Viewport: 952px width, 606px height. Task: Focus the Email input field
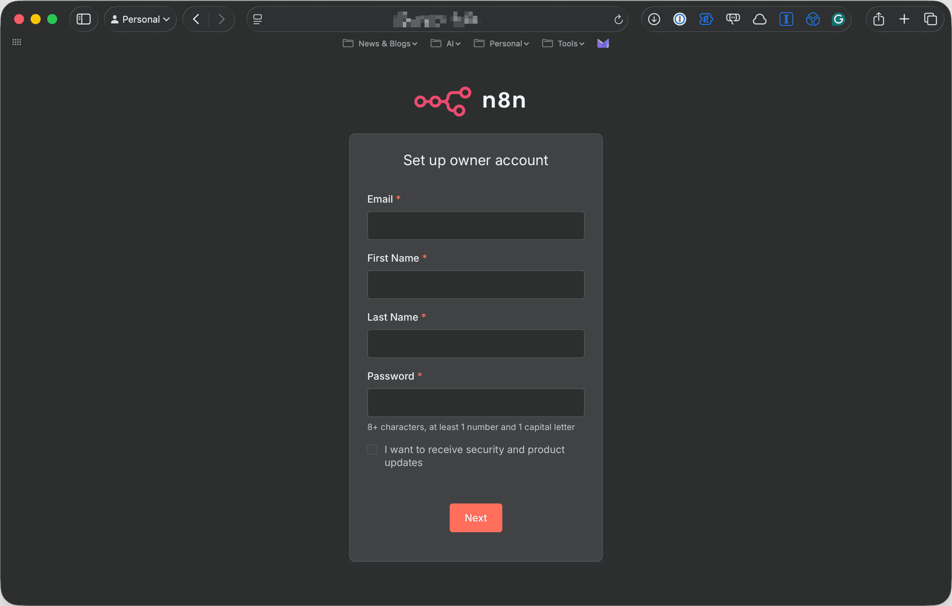[x=476, y=226]
